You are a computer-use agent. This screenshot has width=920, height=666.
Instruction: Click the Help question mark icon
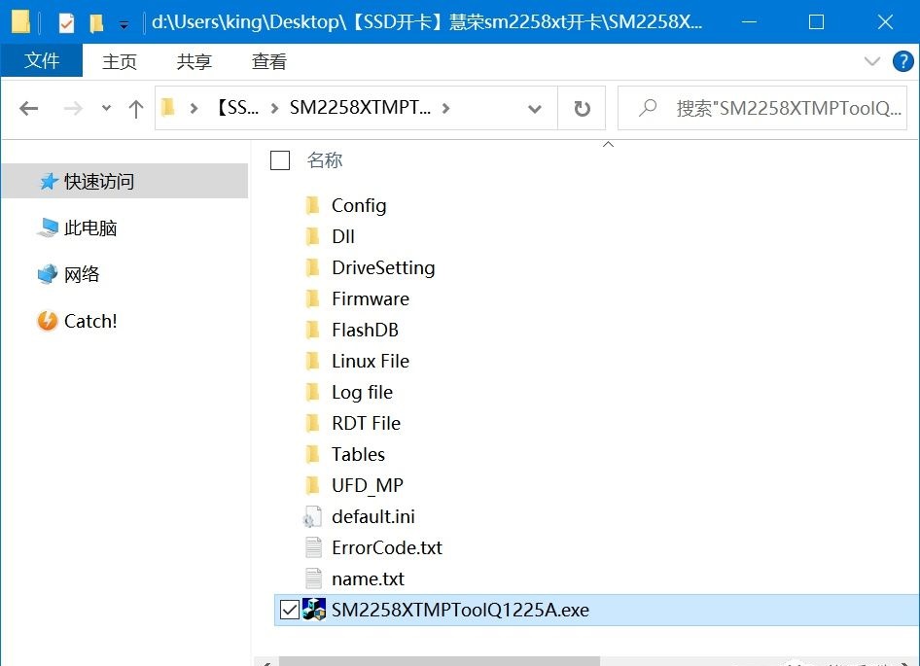(902, 61)
